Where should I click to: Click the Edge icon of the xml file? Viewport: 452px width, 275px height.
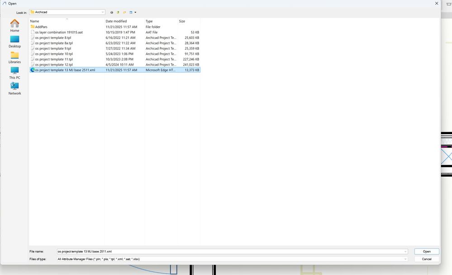pos(33,70)
